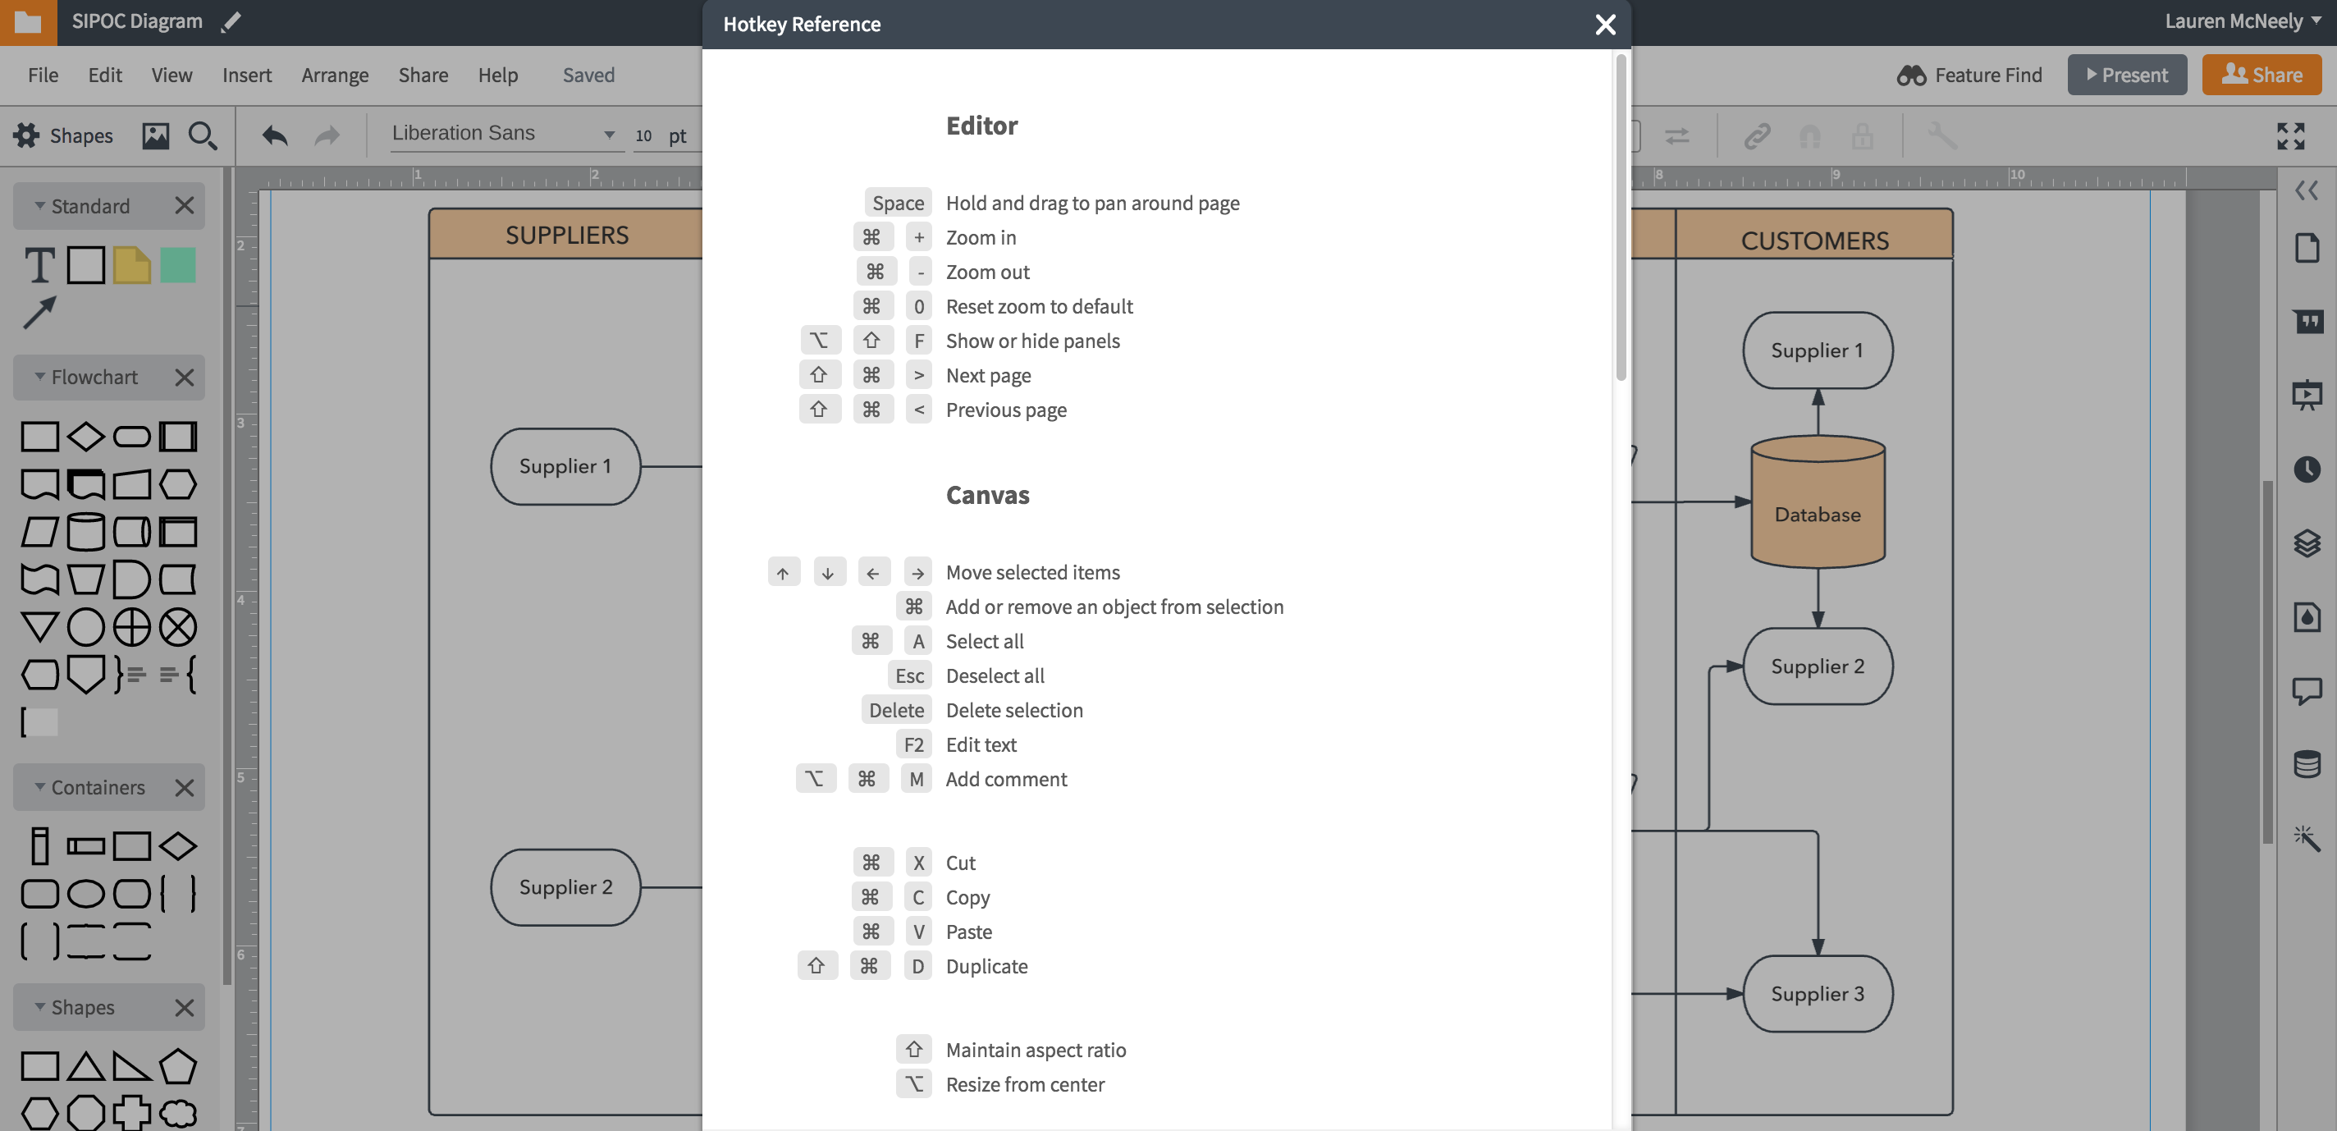Open the File menu
2337x1131 pixels.
coord(43,73)
